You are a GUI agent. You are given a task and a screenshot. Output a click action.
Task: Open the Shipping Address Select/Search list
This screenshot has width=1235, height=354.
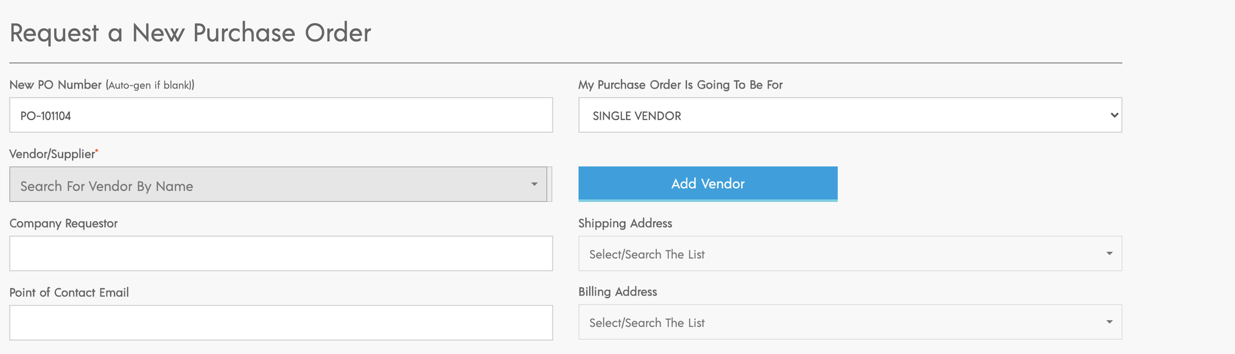pos(850,253)
